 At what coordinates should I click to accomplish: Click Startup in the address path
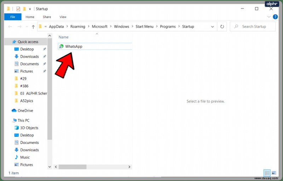pyautogui.click(x=188, y=27)
